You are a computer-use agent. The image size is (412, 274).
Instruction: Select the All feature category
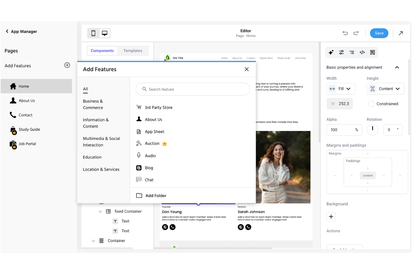(85, 89)
